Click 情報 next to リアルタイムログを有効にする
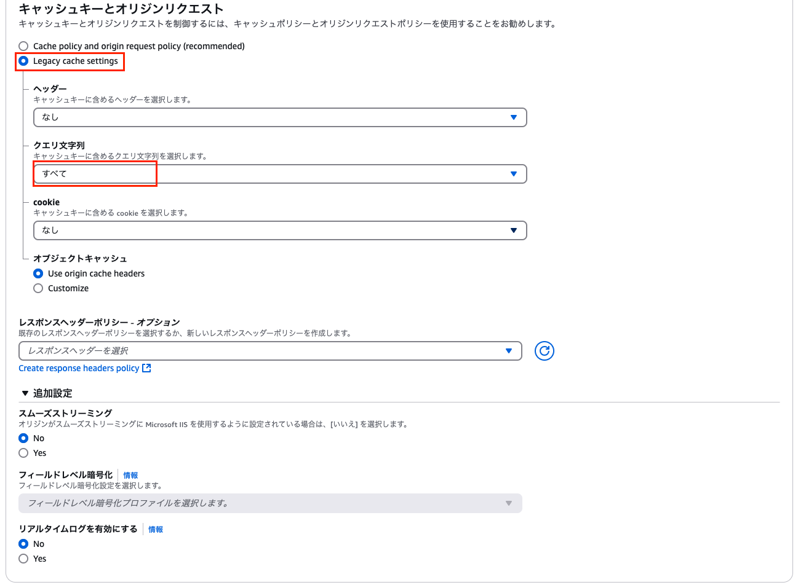798x585 pixels. click(156, 529)
